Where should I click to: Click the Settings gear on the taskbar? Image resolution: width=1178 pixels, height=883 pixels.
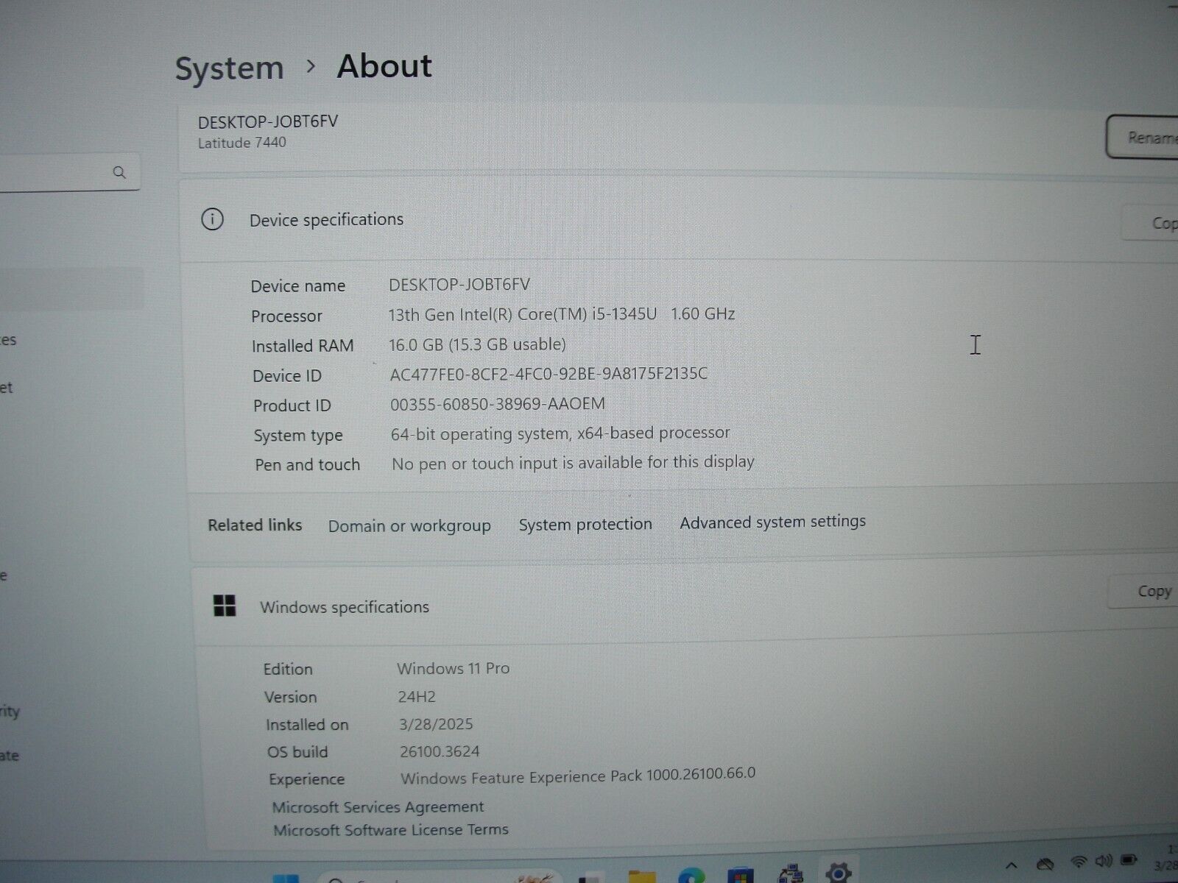click(x=838, y=873)
